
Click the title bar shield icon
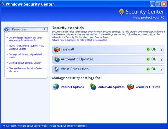[x=3, y=4]
